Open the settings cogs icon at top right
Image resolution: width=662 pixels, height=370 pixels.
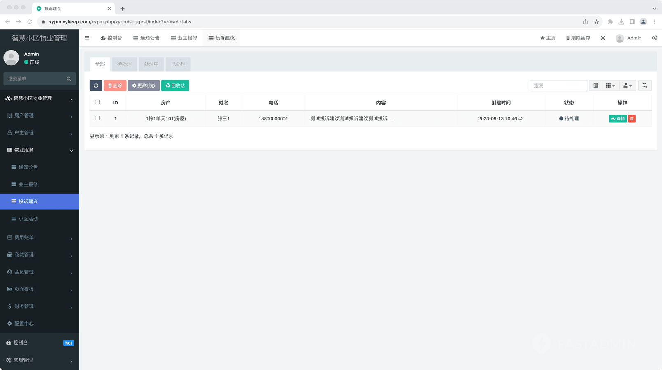654,38
